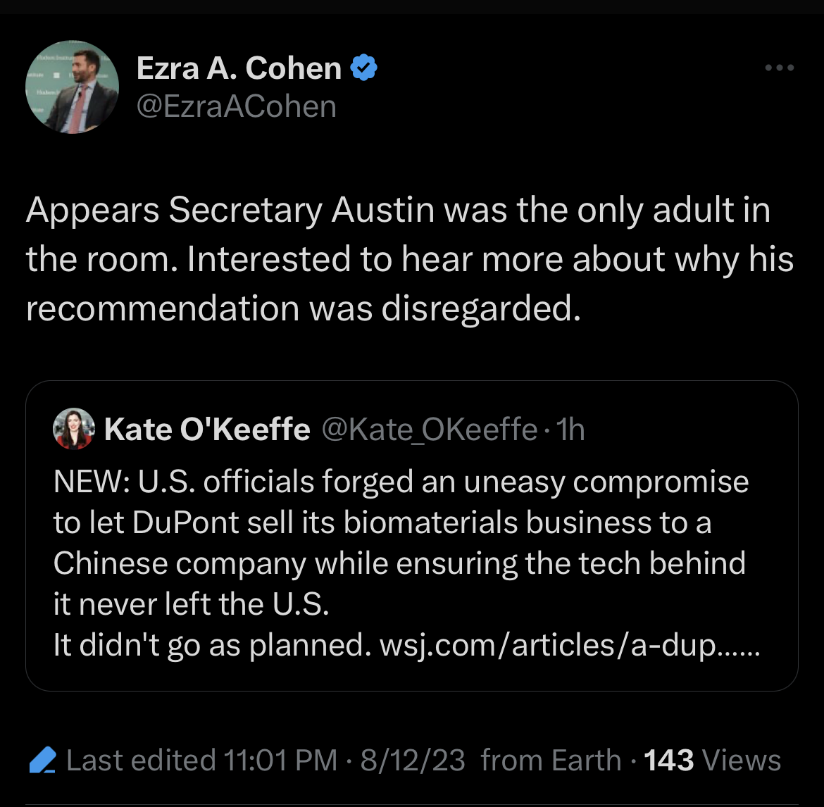Open the wsj.com/articles/a-dup link

click(x=570, y=644)
